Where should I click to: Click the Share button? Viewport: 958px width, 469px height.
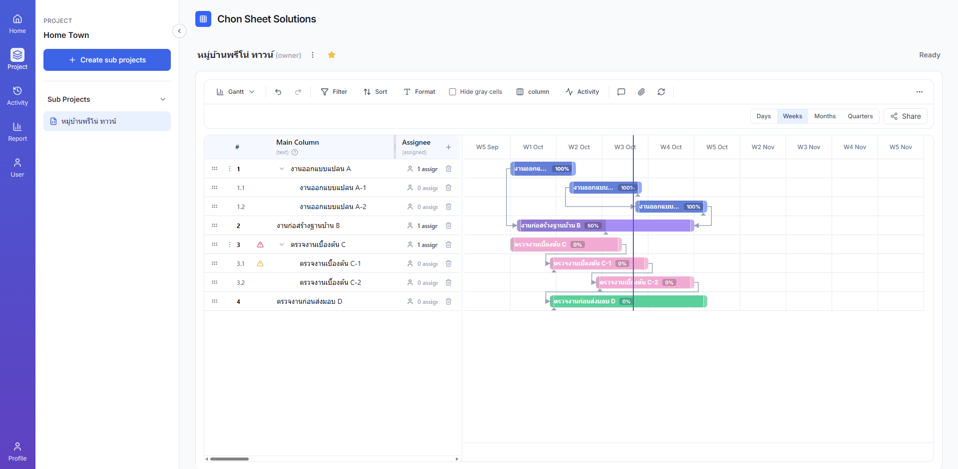(906, 116)
